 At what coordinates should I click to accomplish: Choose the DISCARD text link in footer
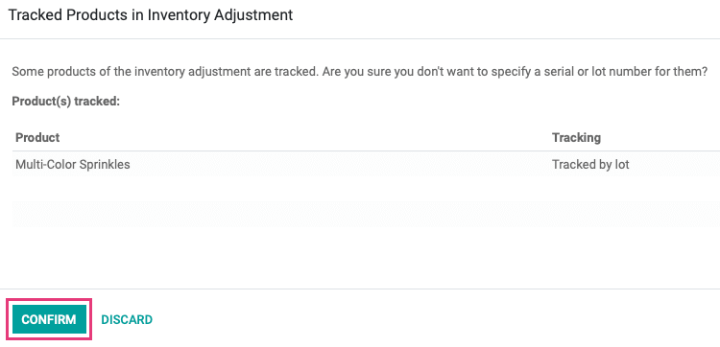(x=127, y=319)
